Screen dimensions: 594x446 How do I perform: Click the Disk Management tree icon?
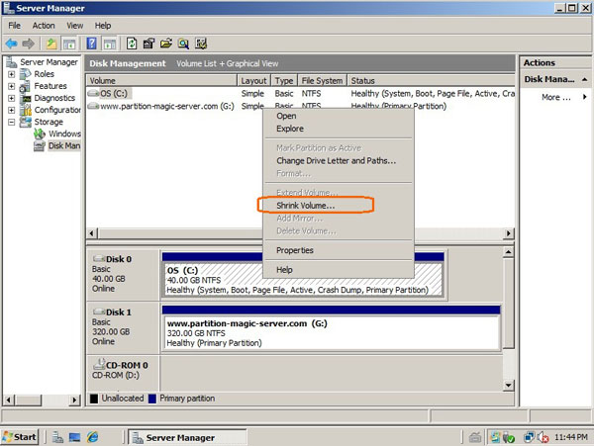click(x=40, y=145)
